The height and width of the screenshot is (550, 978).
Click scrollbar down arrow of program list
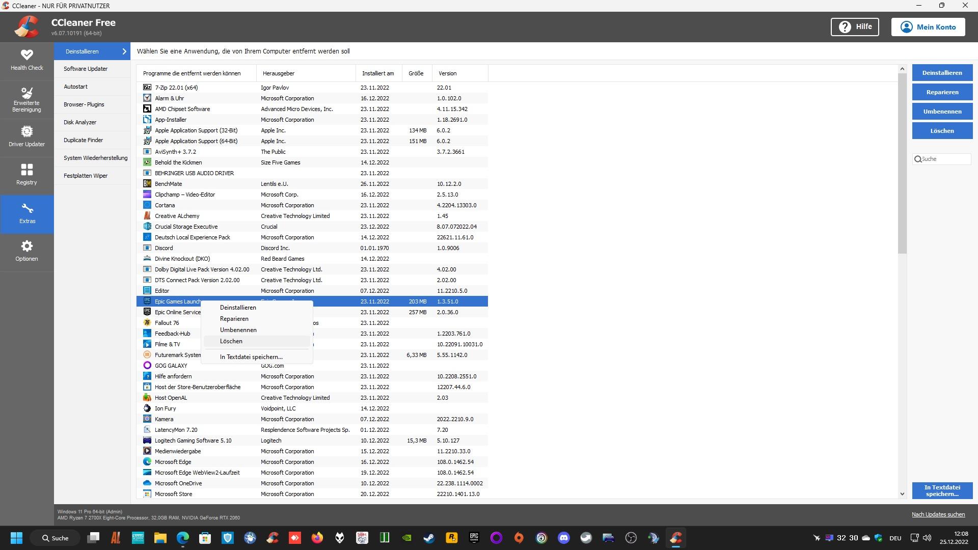(x=902, y=493)
